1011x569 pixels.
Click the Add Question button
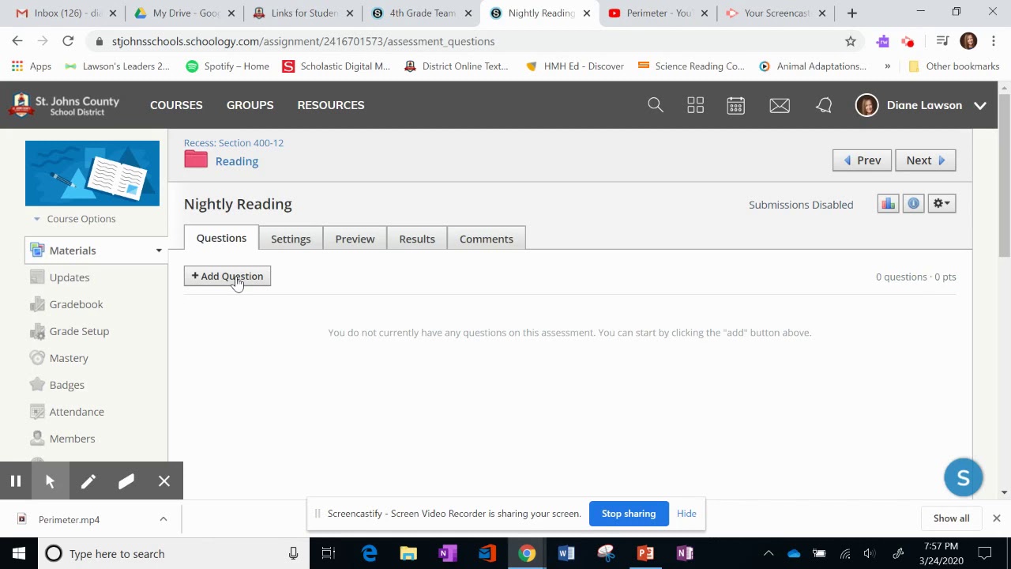click(227, 276)
